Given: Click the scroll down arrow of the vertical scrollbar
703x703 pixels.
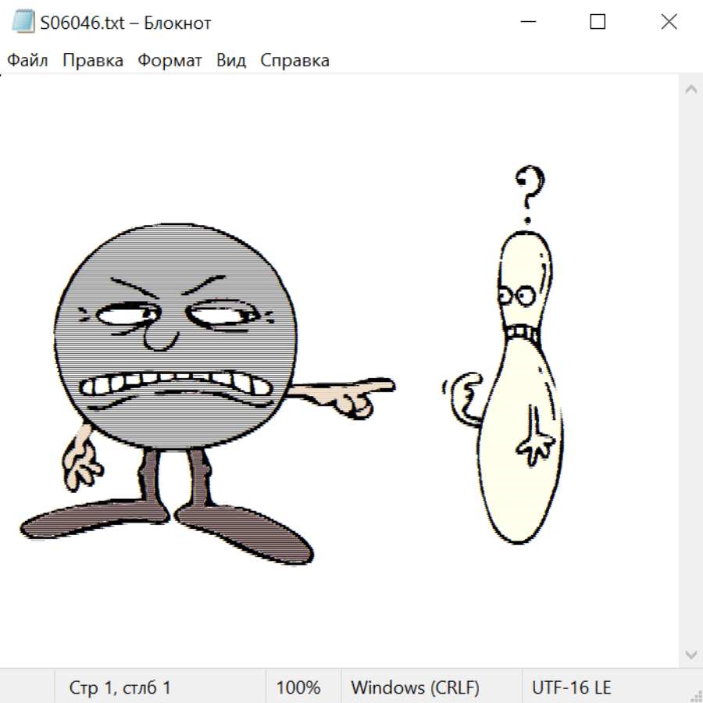Looking at the screenshot, I should click(691, 654).
